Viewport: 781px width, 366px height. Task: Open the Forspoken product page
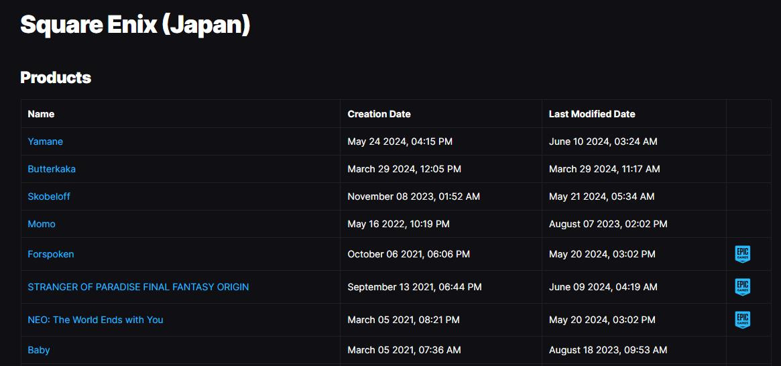51,254
